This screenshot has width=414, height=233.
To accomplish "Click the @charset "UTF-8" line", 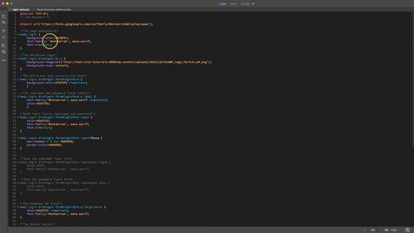I will pos(34,14).
